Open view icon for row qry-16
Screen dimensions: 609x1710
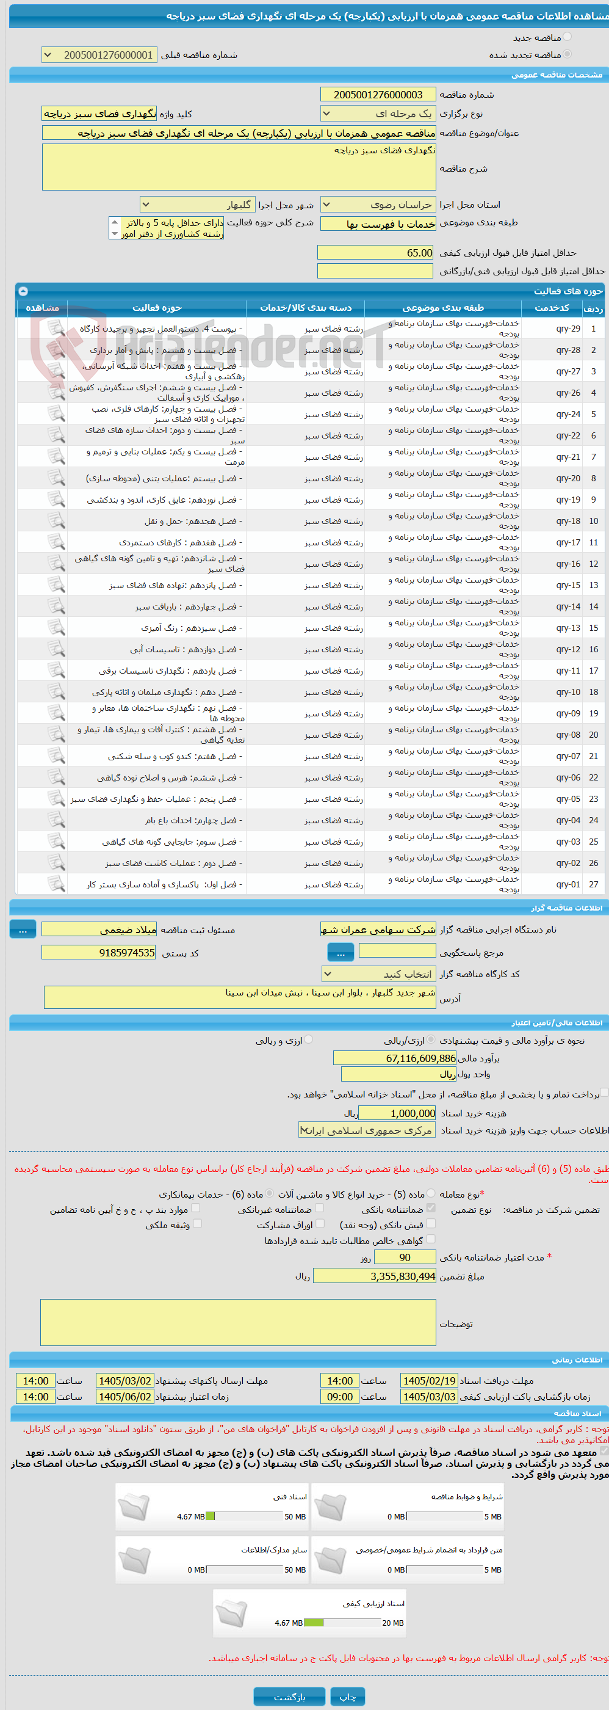pyautogui.click(x=56, y=563)
